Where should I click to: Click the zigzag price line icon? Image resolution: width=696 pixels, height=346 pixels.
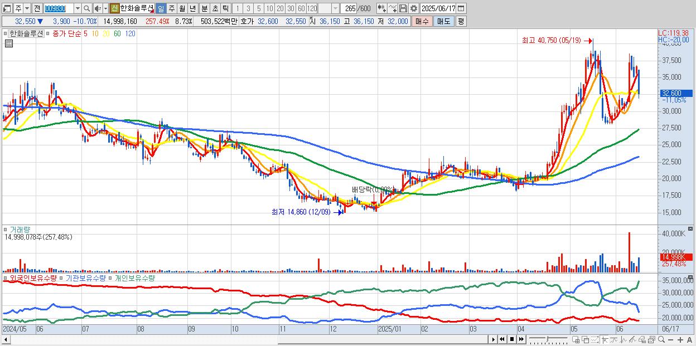(x=623, y=339)
